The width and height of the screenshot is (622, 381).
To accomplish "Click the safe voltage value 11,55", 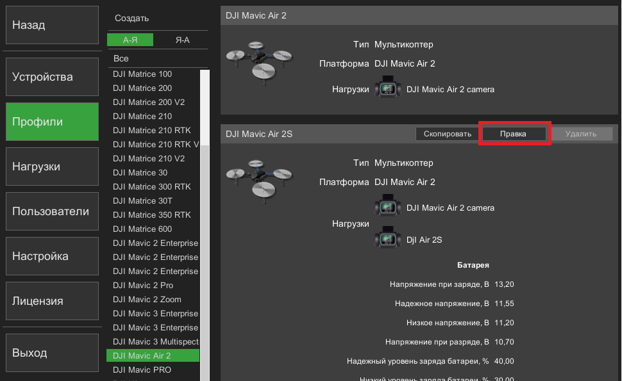I will click(504, 304).
